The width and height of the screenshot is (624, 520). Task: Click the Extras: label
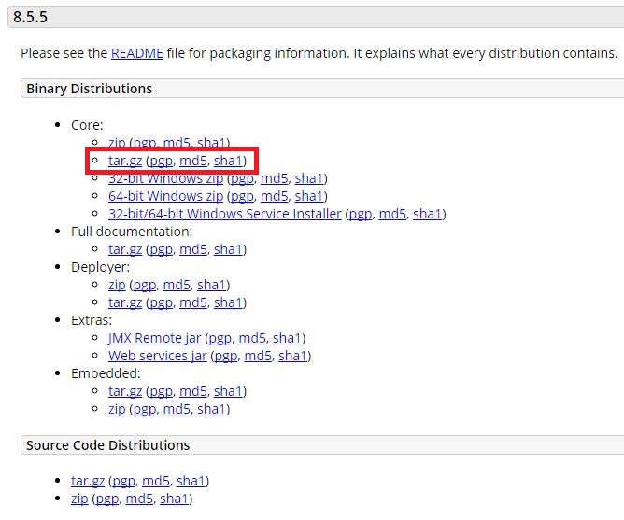tap(92, 320)
